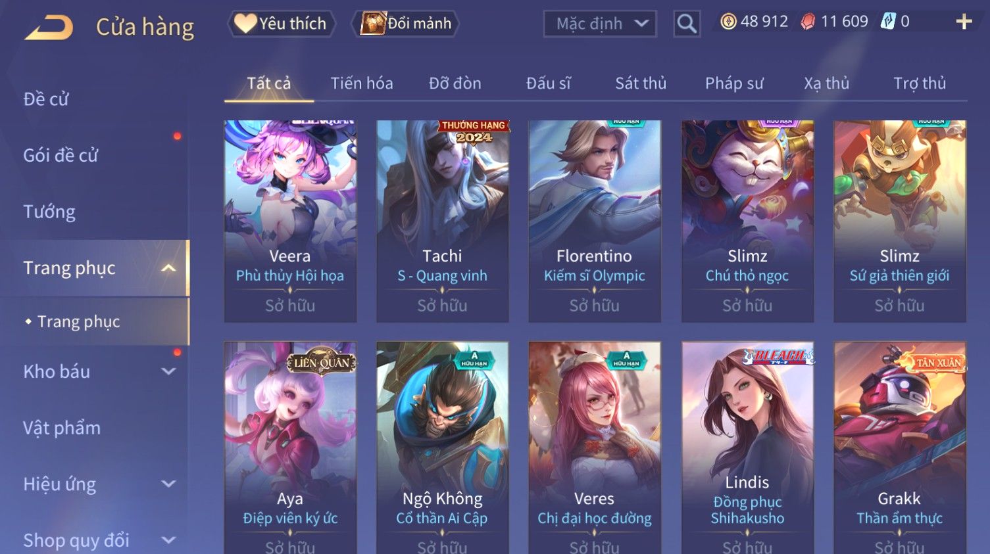Tap the blue voucher currency icon

(x=888, y=22)
